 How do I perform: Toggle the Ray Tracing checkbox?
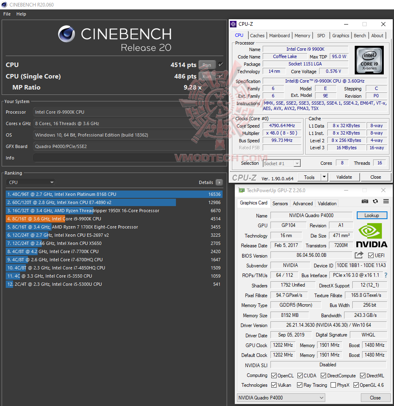(x=300, y=385)
